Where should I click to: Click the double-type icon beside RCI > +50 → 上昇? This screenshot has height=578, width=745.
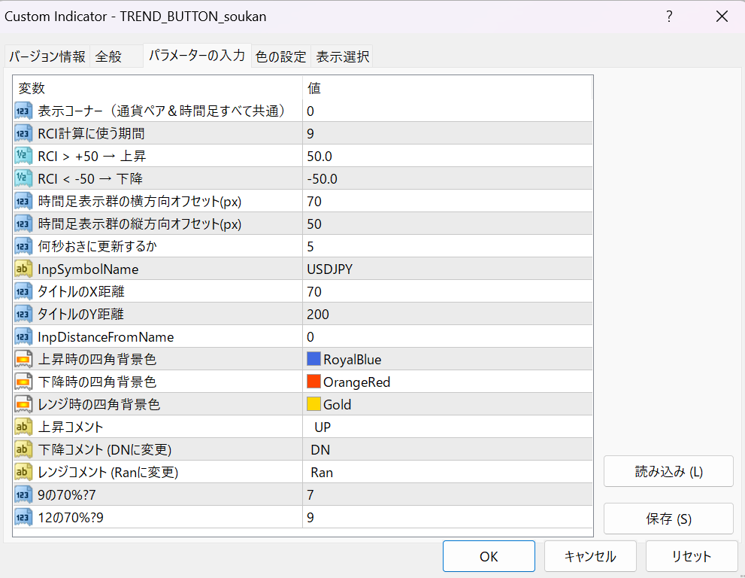pos(23,156)
